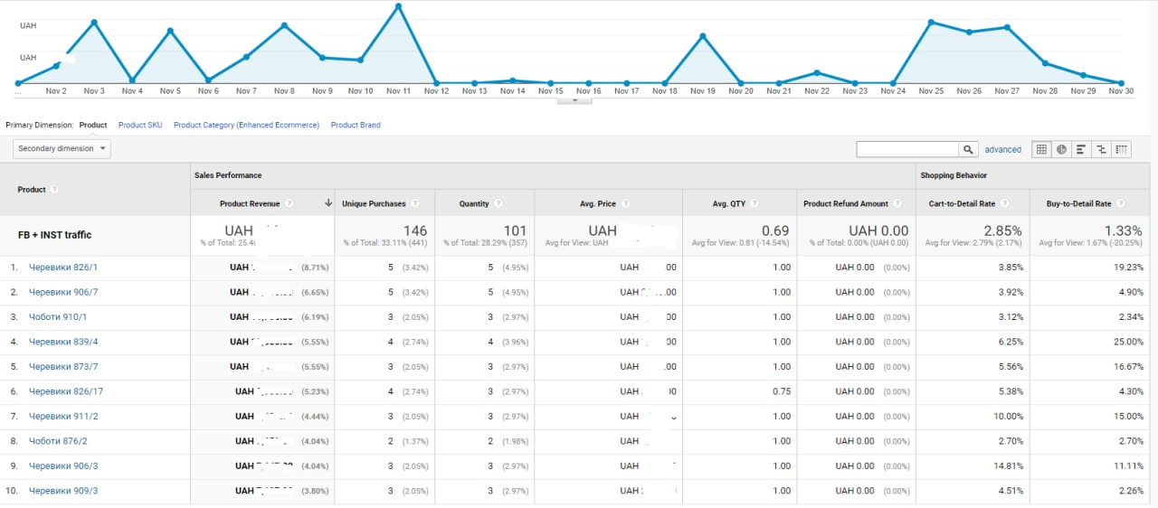1158x508 pixels.
Task: Sort by Product Revenue descending arrow
Action: pos(327,204)
